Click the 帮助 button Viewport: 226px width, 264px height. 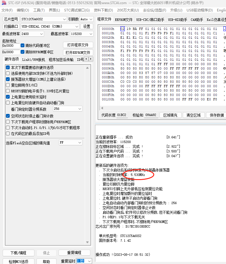46,261
